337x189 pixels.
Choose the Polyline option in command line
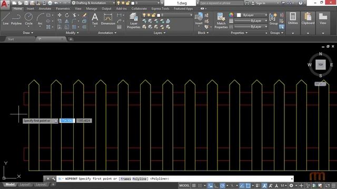pyautogui.click(x=139, y=178)
